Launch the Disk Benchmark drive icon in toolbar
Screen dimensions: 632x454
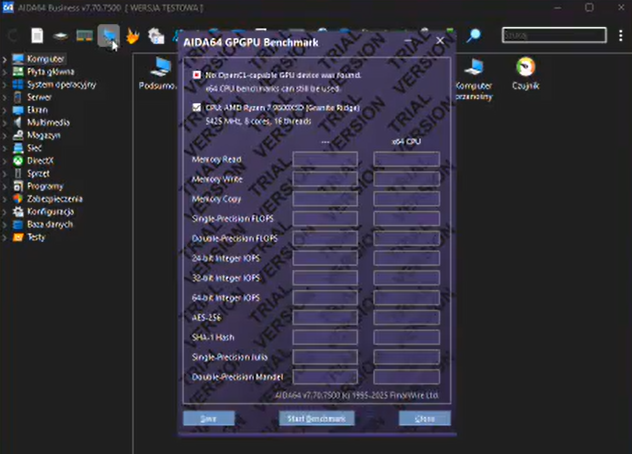[x=60, y=36]
